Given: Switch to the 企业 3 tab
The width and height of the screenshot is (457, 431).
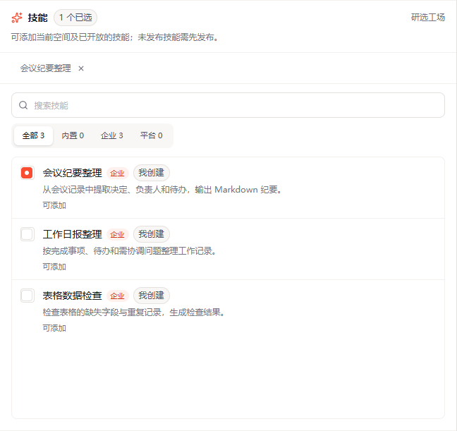Looking at the screenshot, I should [112, 135].
